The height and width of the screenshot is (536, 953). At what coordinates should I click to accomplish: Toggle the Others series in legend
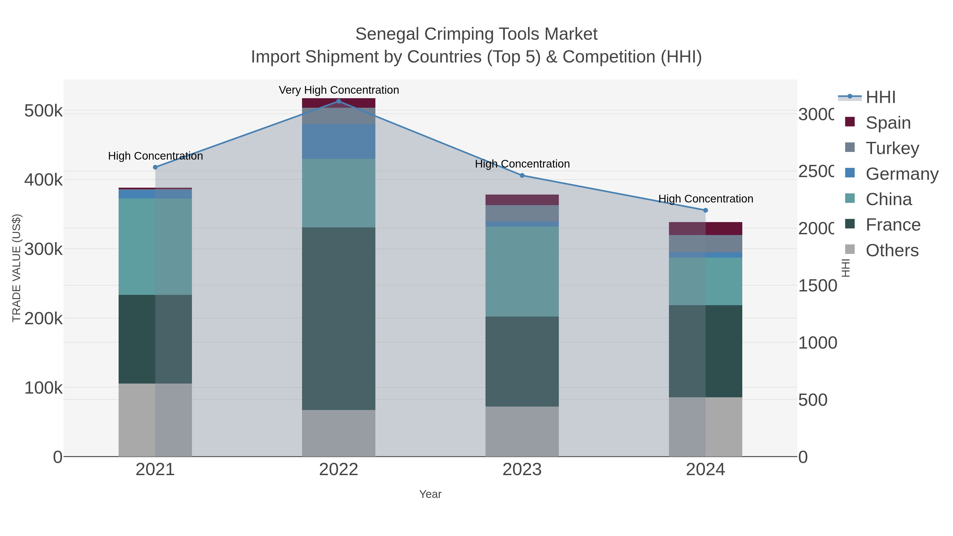point(882,250)
